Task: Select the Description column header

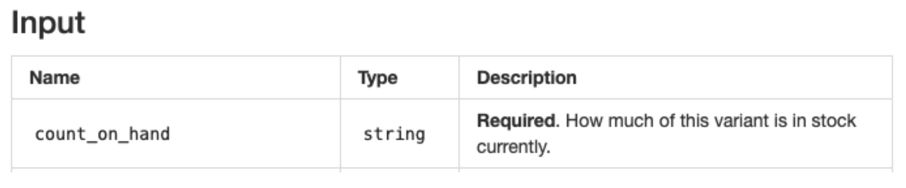Action: pos(527,78)
